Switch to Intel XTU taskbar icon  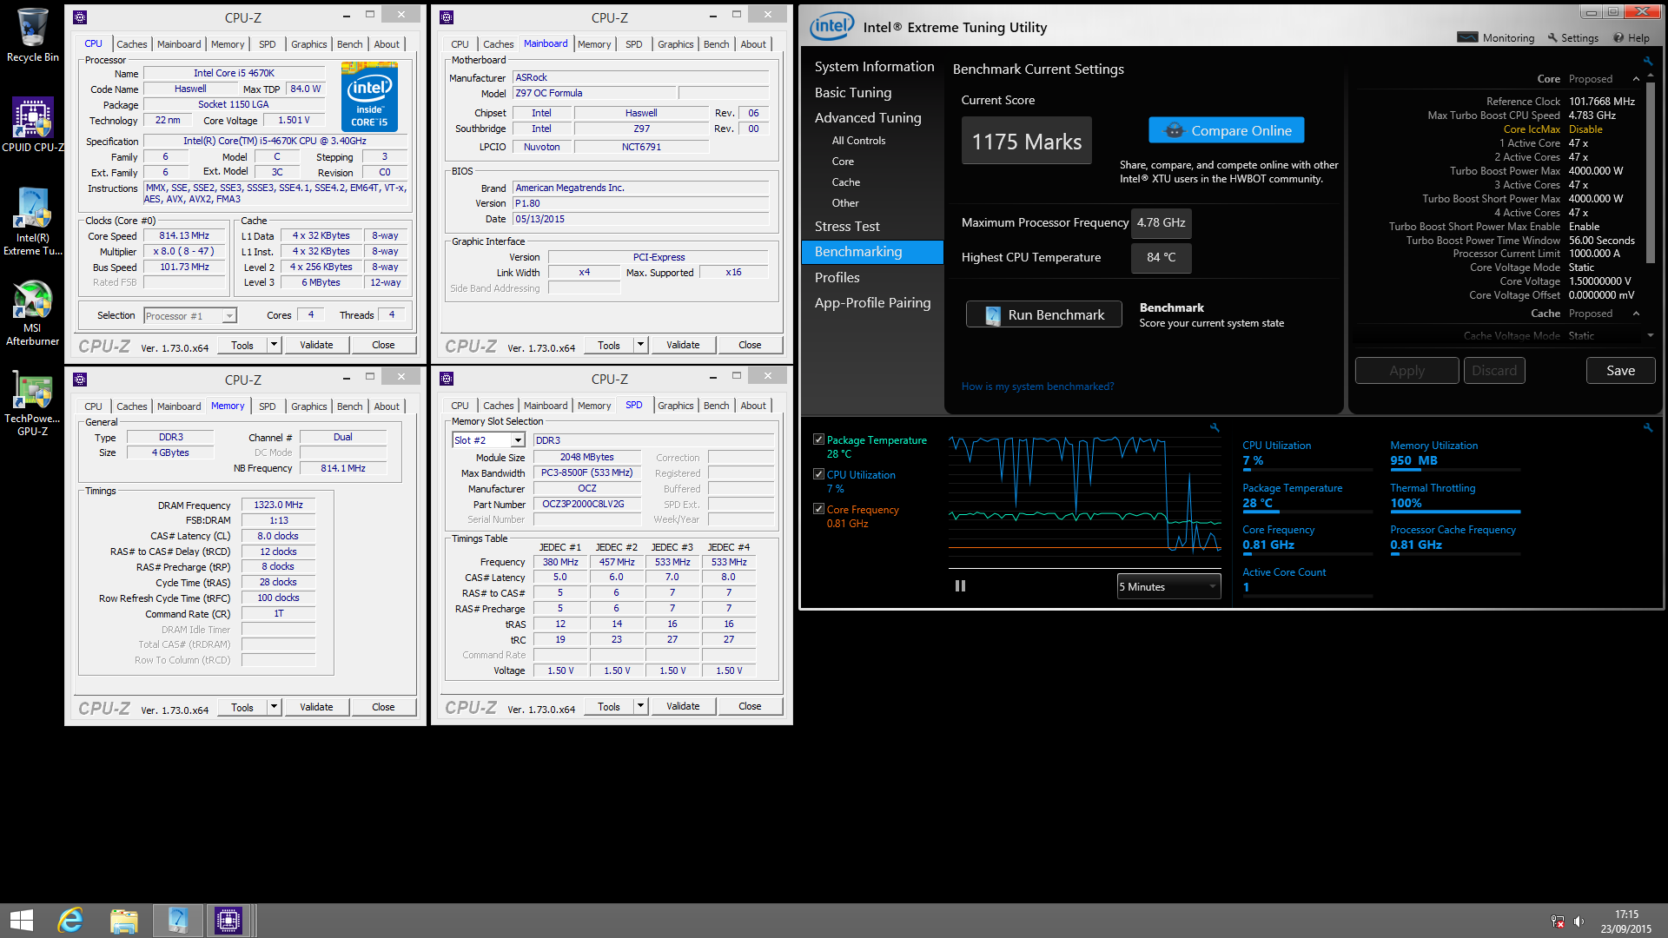(x=177, y=921)
